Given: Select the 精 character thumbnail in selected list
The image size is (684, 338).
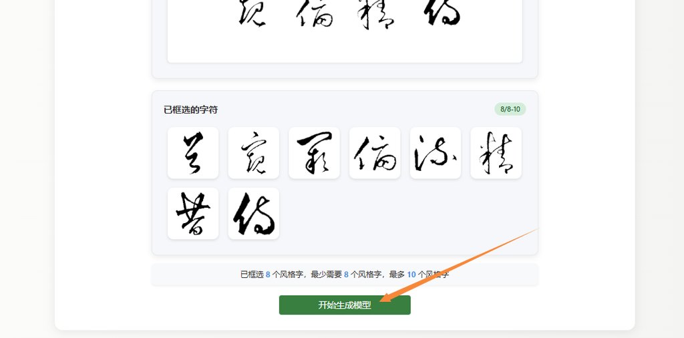Looking at the screenshot, I should point(496,153).
